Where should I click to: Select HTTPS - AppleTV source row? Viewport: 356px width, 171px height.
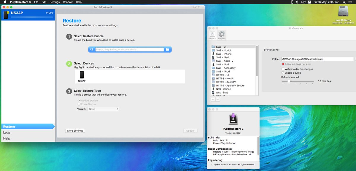pos(233,82)
